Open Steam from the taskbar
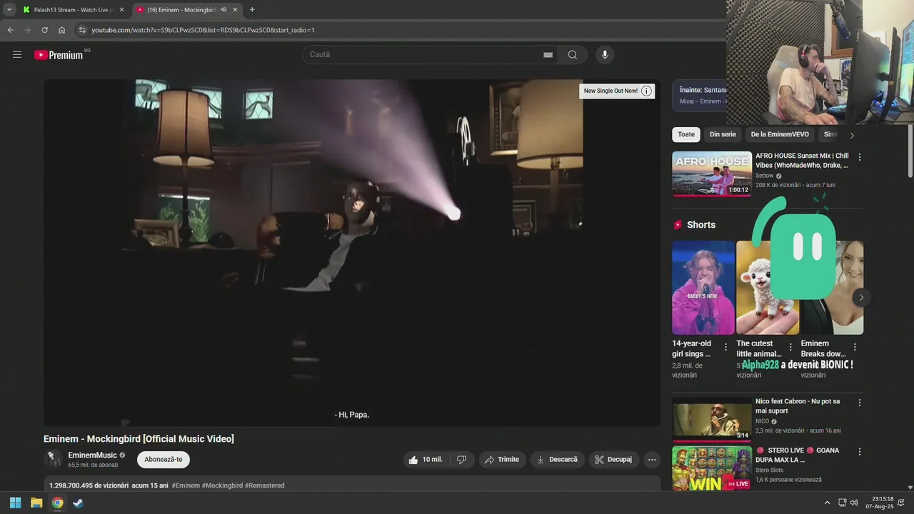The height and width of the screenshot is (514, 914). [78, 503]
